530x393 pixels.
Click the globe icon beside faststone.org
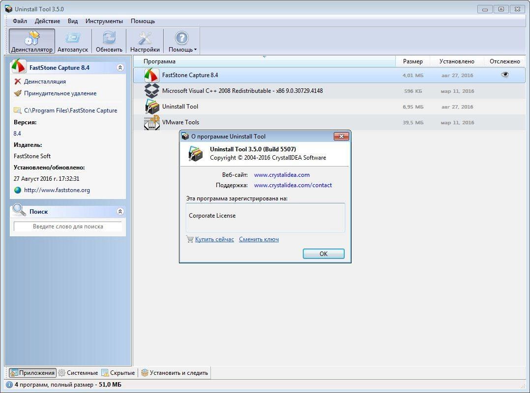coord(18,190)
